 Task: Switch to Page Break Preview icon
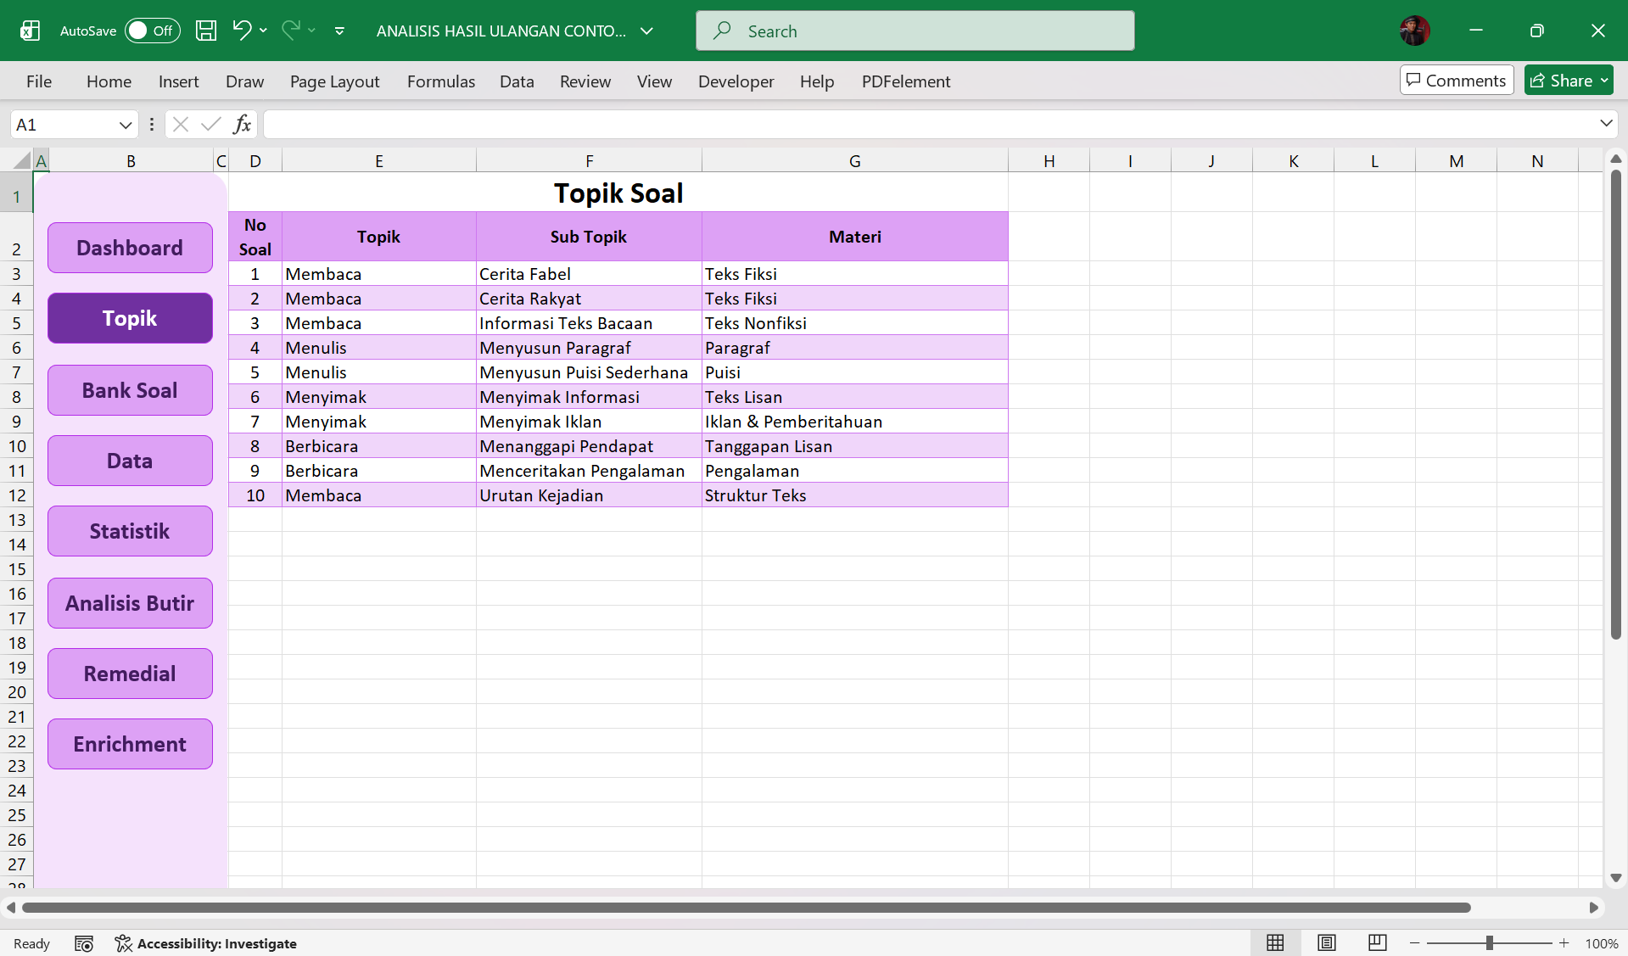pos(1377,942)
